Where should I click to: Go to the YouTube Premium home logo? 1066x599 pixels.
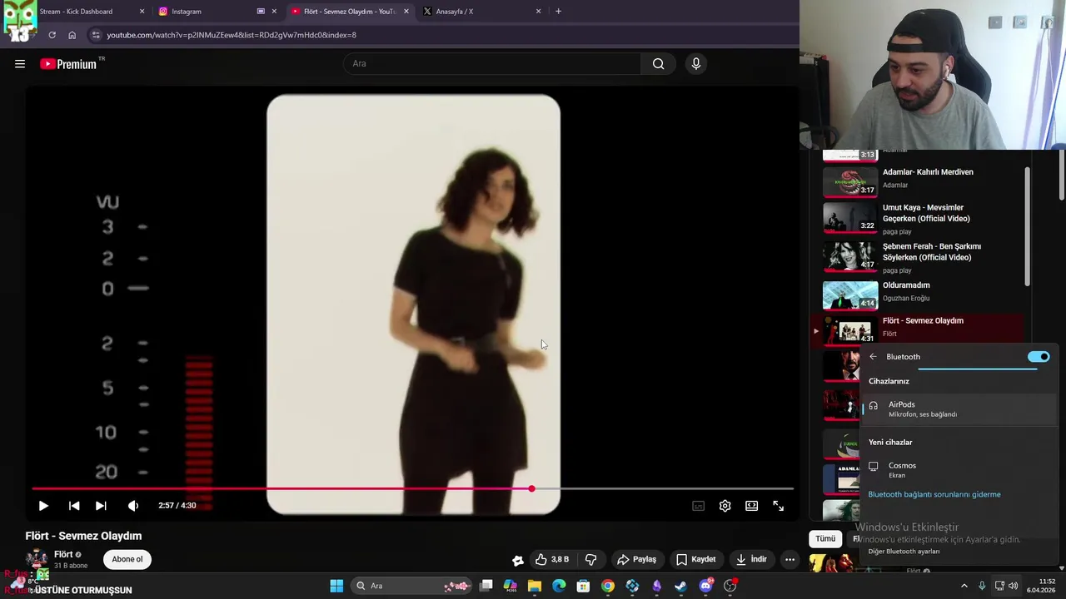pos(68,64)
